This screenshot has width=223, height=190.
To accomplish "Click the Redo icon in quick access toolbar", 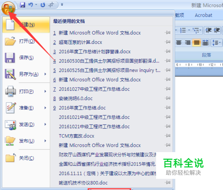I will [43, 5].
